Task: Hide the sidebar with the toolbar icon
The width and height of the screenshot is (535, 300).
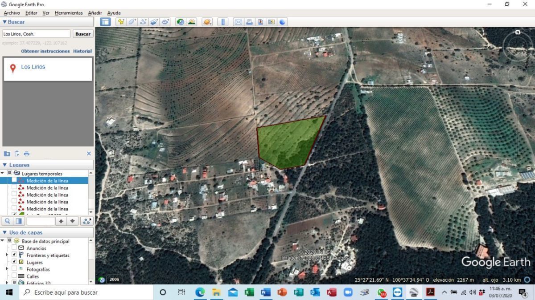Action: 105,22
